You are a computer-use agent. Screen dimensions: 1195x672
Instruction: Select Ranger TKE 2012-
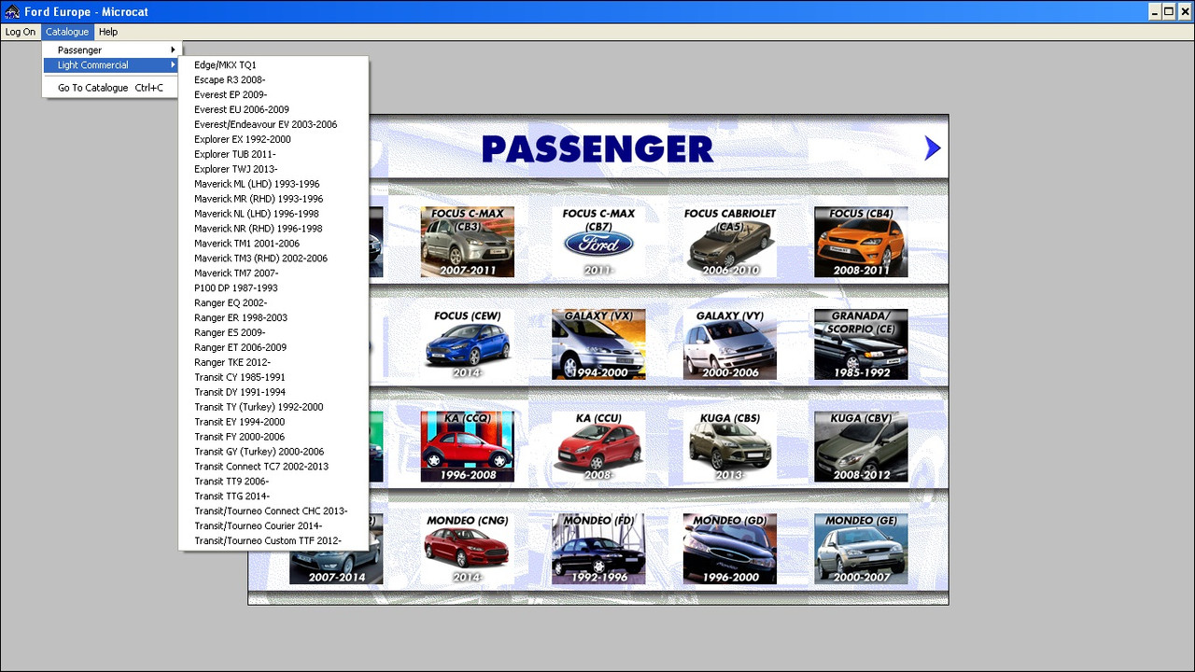tap(274, 363)
